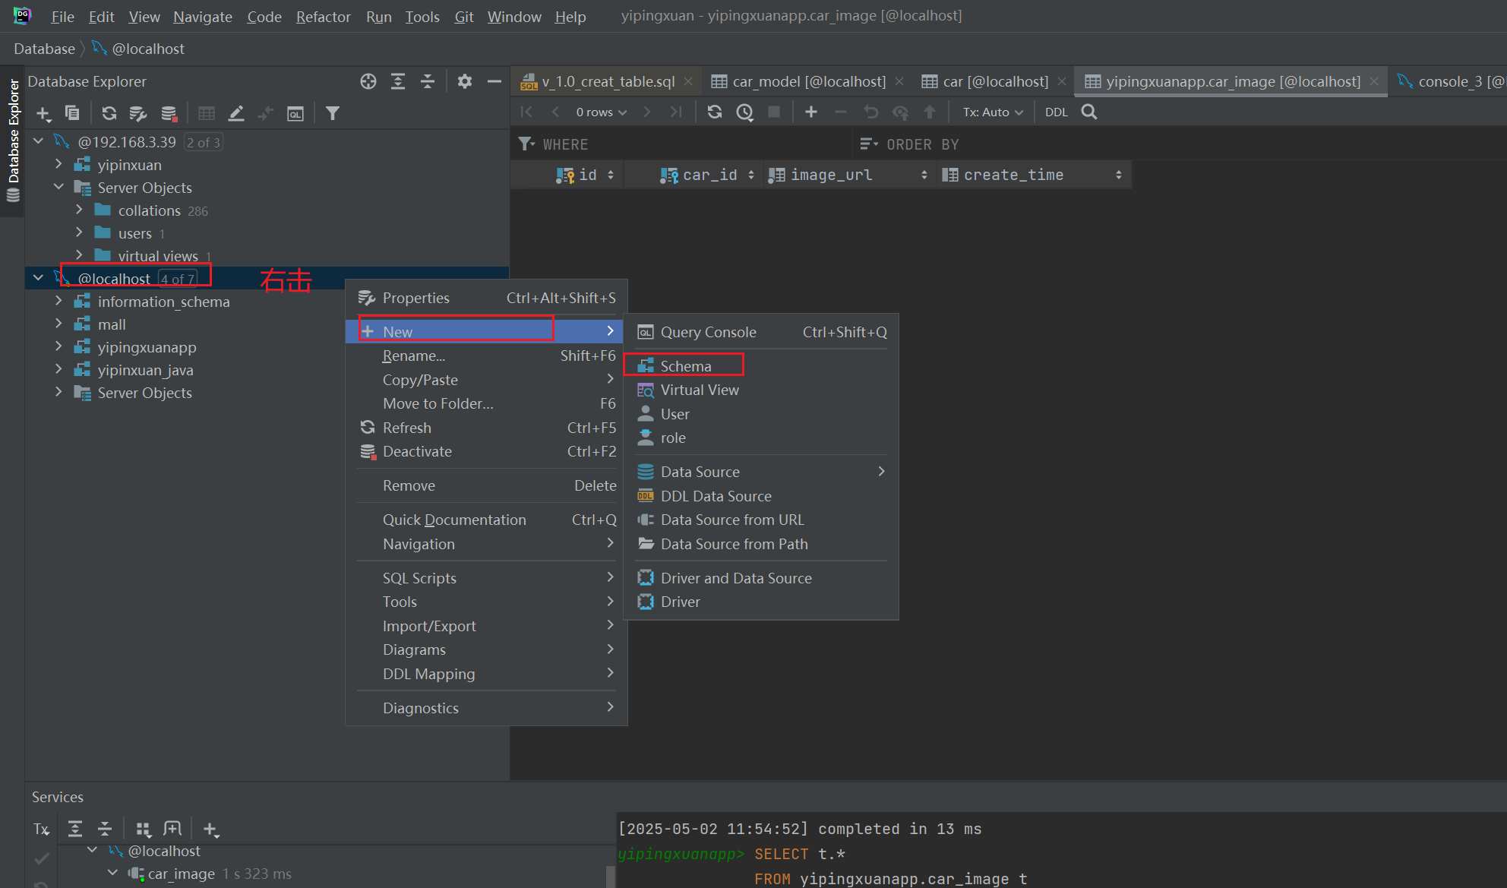Open the Git menu in the menu bar
The height and width of the screenshot is (888, 1507).
[463, 16]
